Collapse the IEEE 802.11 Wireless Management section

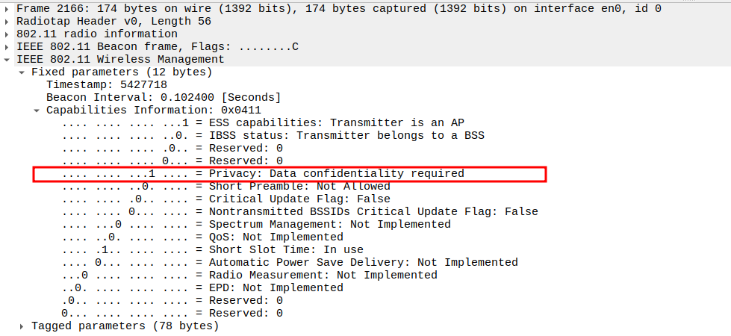coord(7,59)
